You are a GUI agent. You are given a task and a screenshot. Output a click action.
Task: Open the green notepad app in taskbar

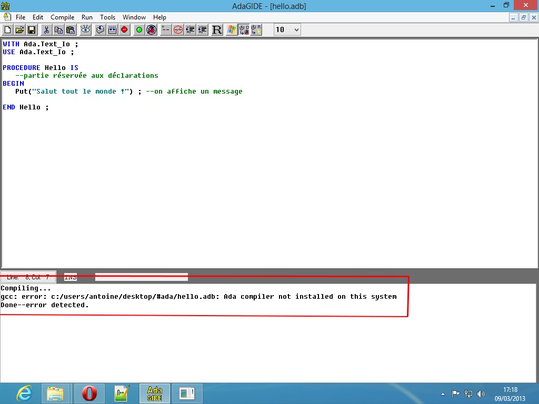click(x=122, y=393)
